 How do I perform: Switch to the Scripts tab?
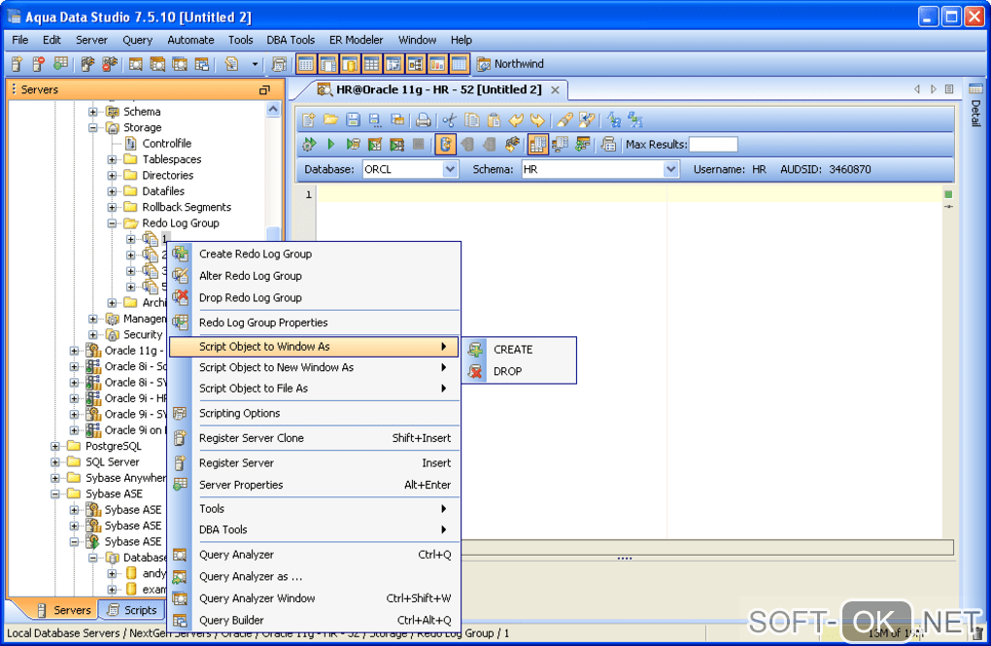click(132, 610)
